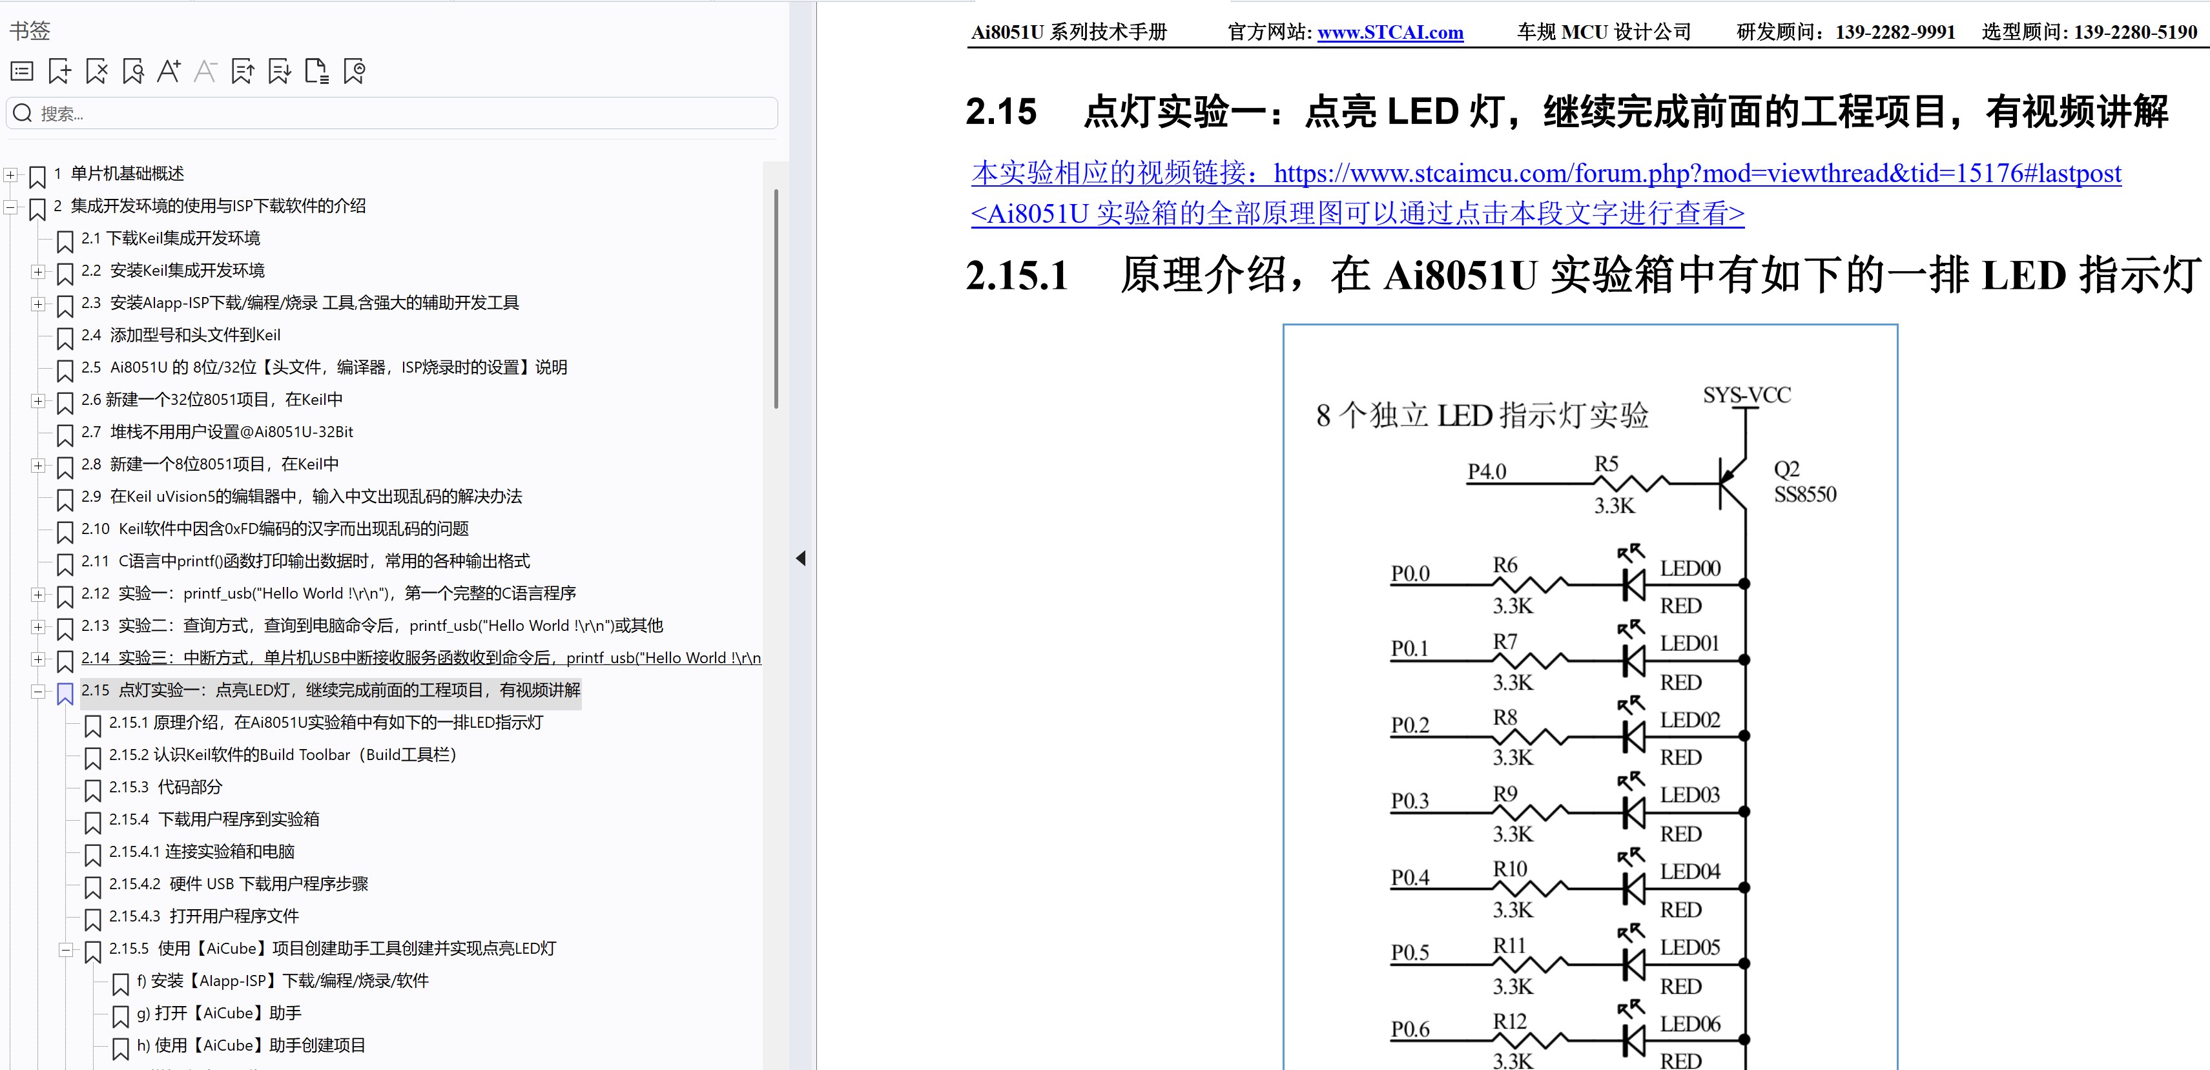This screenshot has height=1070, width=2210.
Task: Click bookmark icon beside 2.15.3 代码部分
Action: [92, 790]
